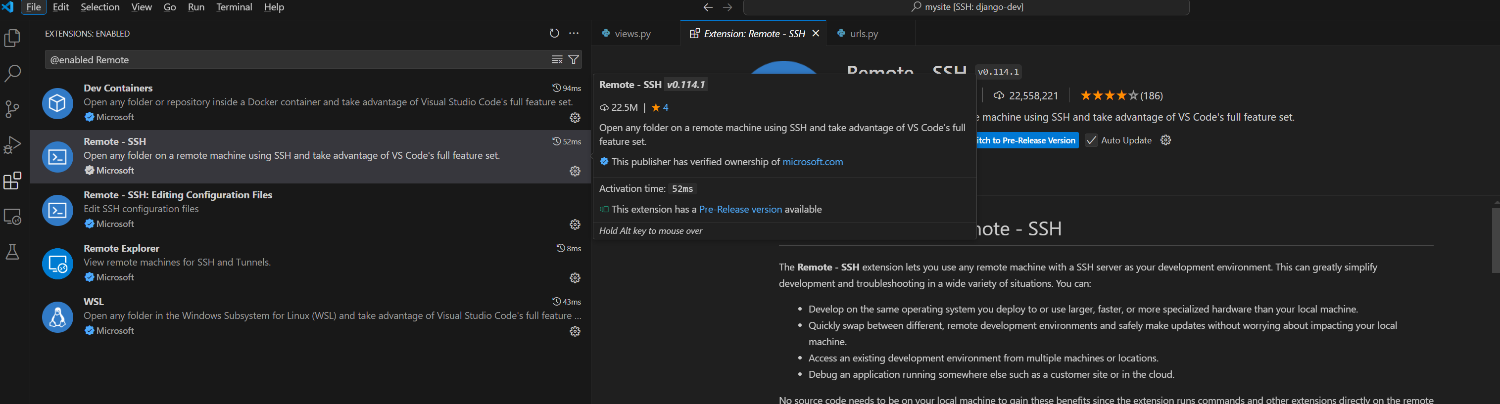Open Manage gear for Remote - SSH
Screen dimensions: 1500x404
575,171
